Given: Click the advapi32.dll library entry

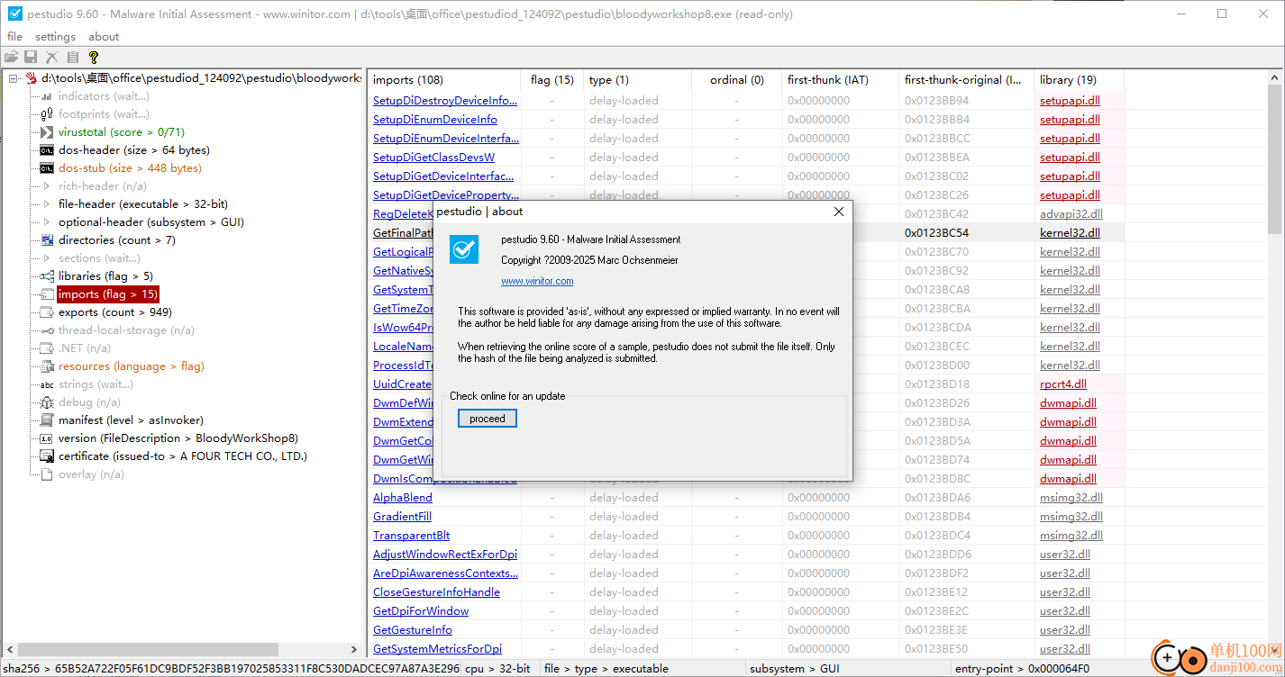Looking at the screenshot, I should tap(1071, 214).
